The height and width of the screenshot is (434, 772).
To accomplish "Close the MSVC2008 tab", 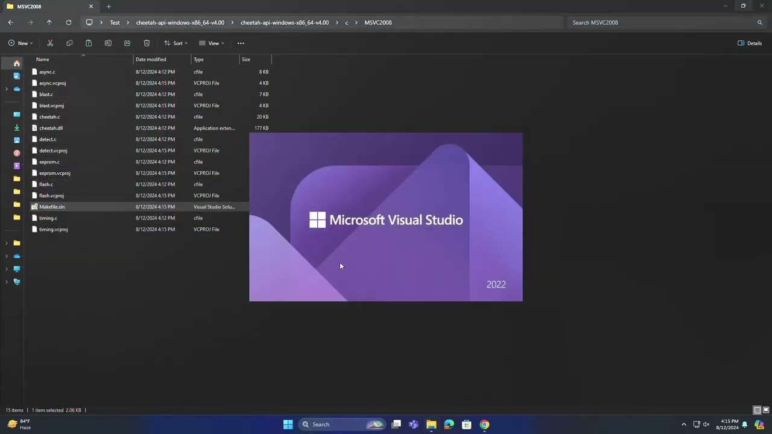I will (x=91, y=7).
